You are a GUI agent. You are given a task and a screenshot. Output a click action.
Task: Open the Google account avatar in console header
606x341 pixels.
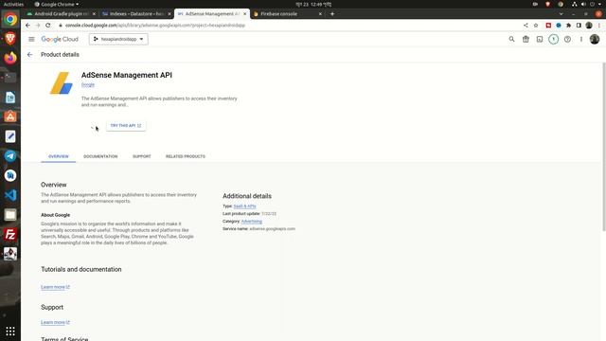point(595,39)
